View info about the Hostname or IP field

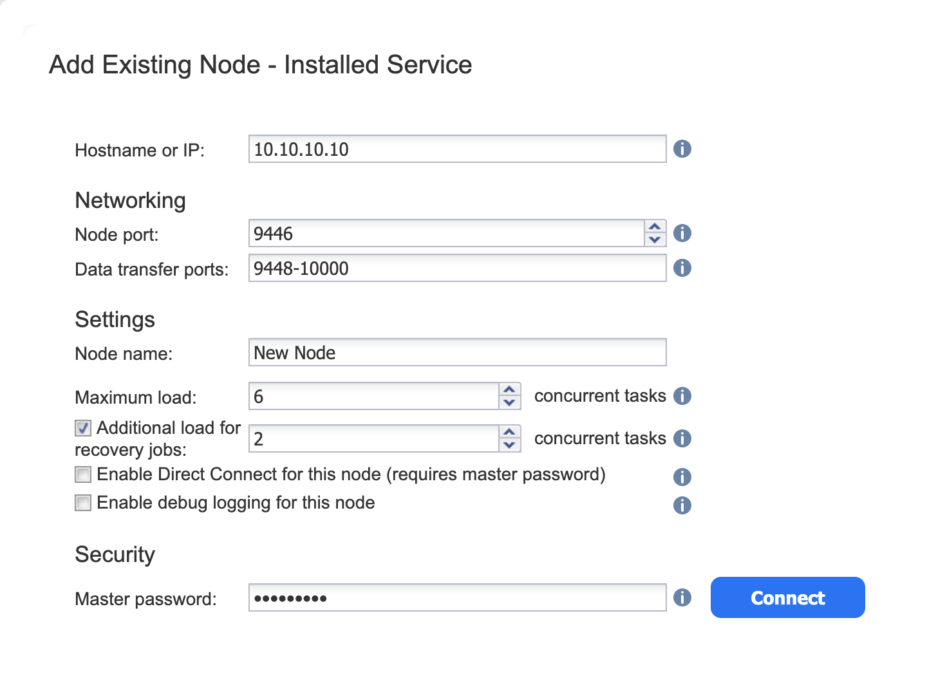coord(682,149)
